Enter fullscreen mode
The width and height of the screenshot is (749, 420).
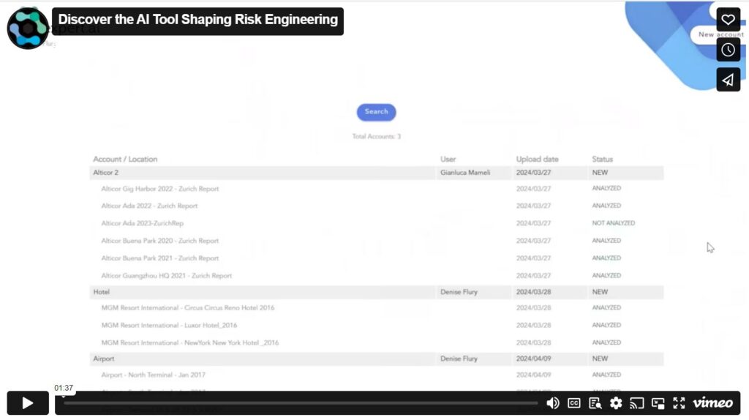(679, 403)
